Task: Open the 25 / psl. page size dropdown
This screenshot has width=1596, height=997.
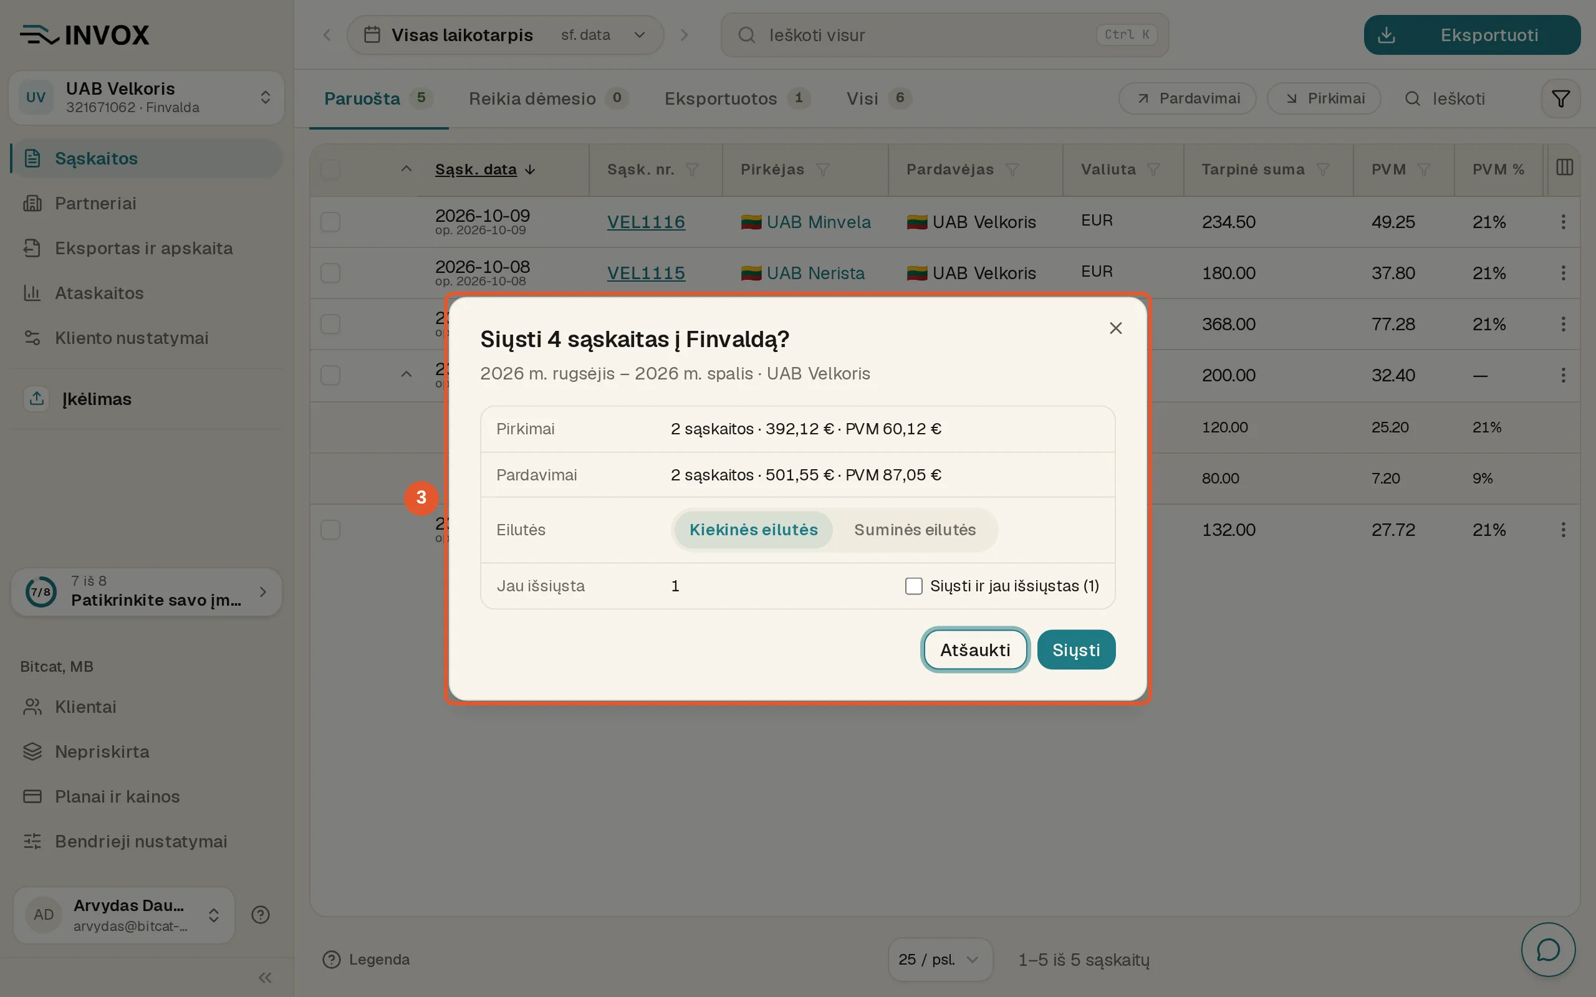Action: click(940, 960)
